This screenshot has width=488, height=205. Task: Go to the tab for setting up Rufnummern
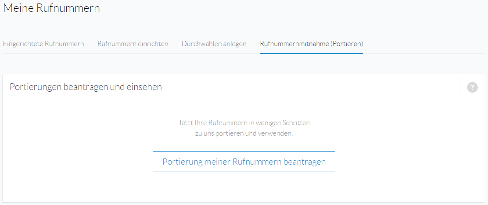coord(133,43)
